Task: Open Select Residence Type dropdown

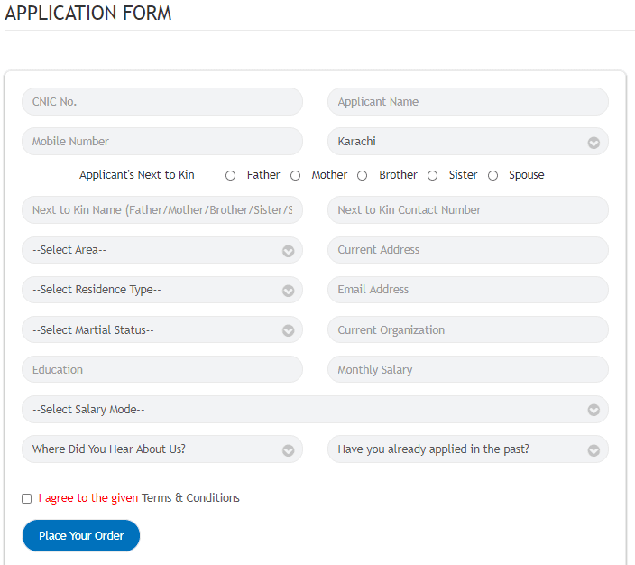Action: coord(162,290)
